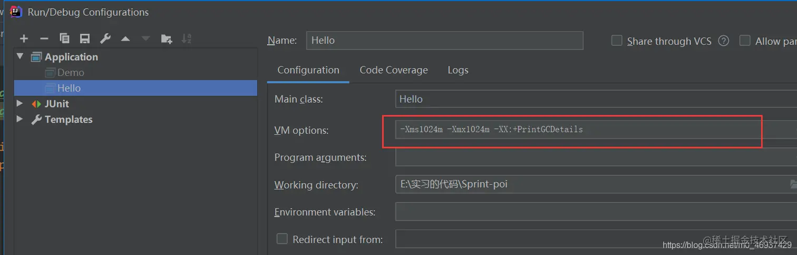Click the Application node icon in tree
The image size is (797, 255).
[36, 57]
